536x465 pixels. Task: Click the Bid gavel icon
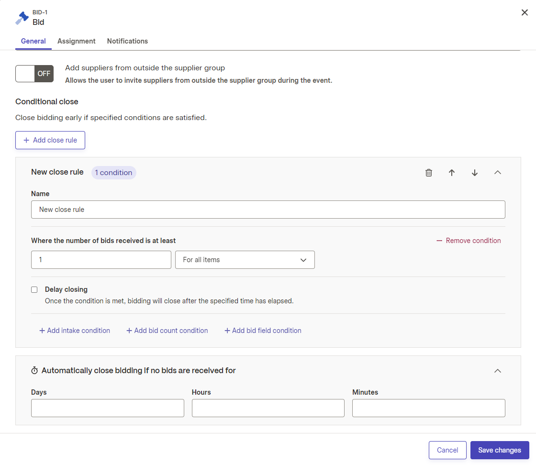[22, 18]
